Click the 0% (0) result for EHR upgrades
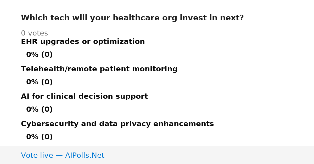 (x=39, y=55)
